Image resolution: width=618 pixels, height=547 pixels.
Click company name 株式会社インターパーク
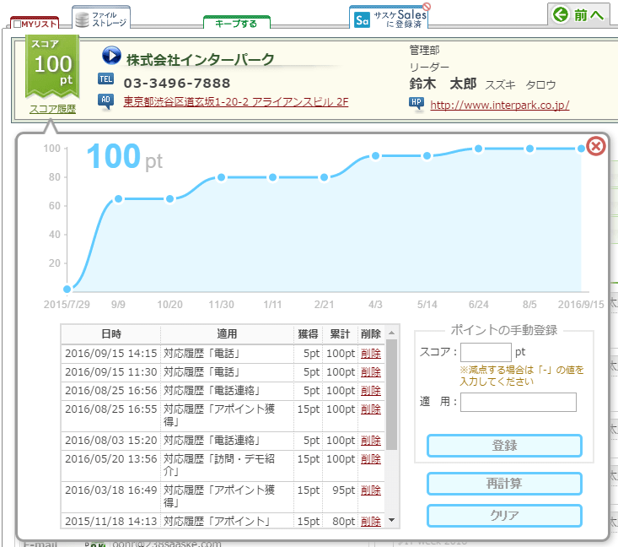(x=200, y=60)
